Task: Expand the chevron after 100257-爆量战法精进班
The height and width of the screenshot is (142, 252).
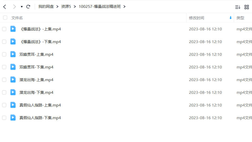Action: 124,7
